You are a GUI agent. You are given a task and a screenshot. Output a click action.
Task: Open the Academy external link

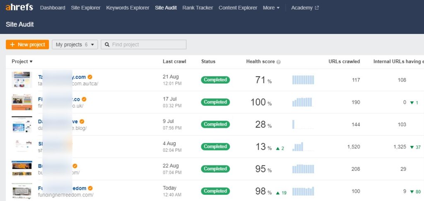305,8
